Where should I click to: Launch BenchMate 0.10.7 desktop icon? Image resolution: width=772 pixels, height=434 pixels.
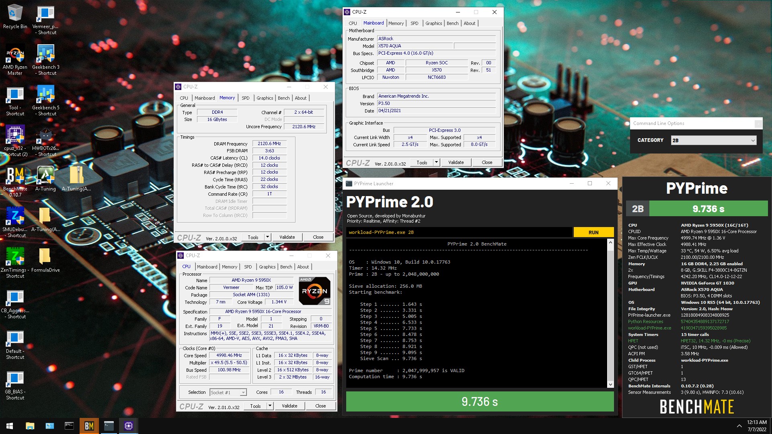(x=15, y=182)
